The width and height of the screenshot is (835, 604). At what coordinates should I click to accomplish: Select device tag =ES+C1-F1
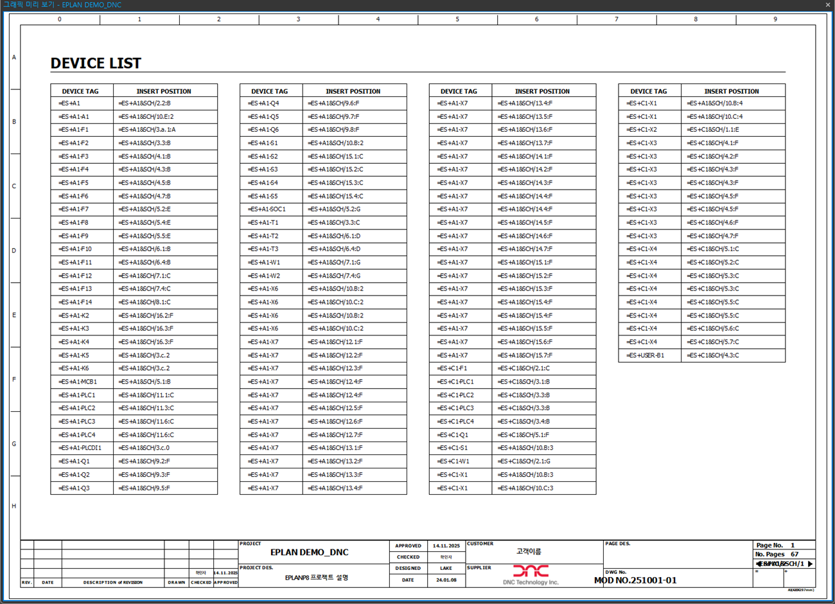[x=452, y=368]
